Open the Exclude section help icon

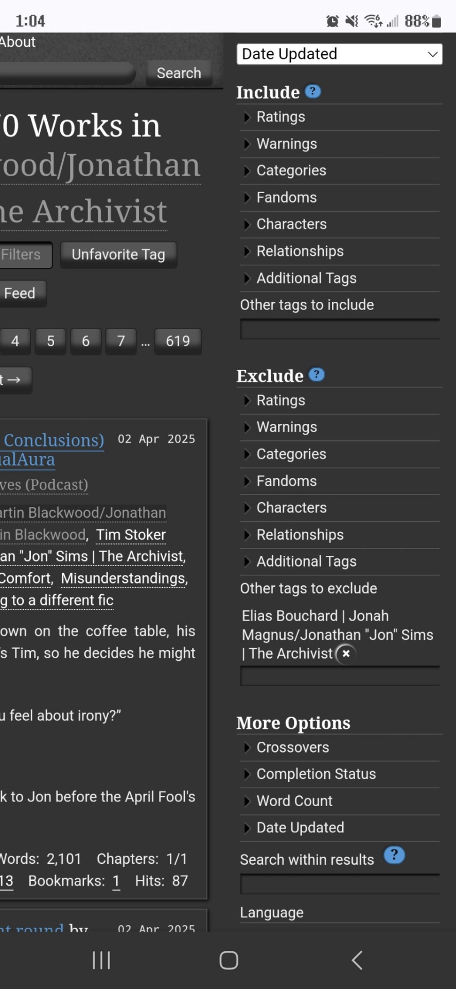[317, 374]
